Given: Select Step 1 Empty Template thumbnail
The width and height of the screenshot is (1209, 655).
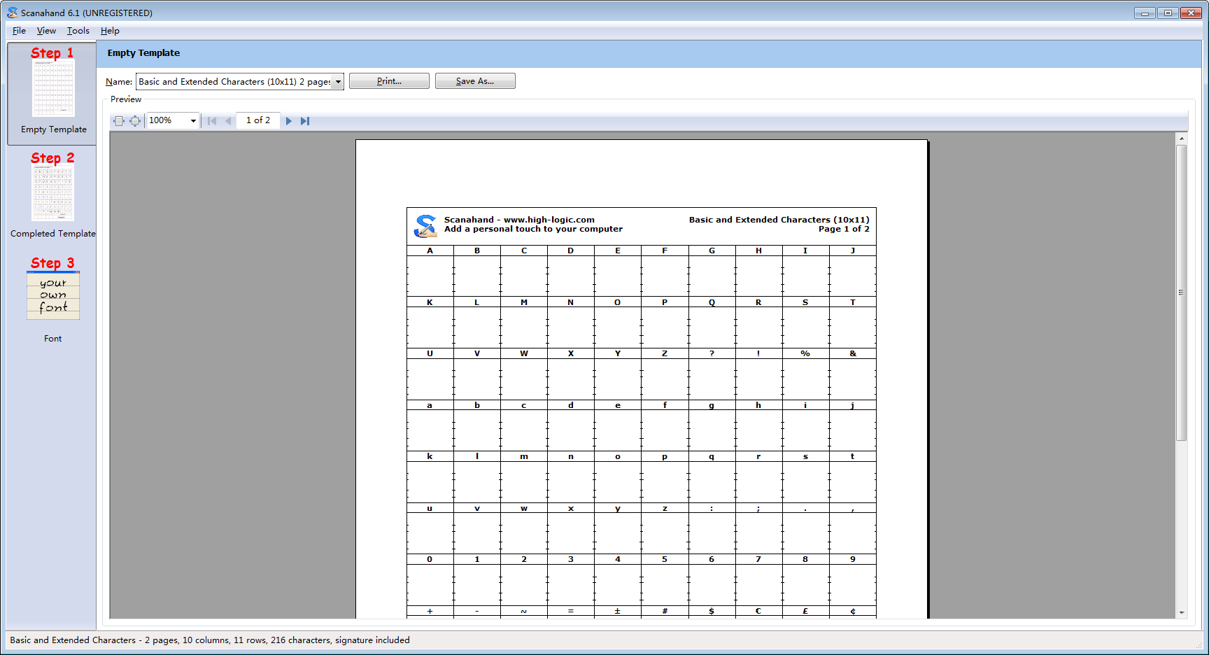Looking at the screenshot, I should pos(53,89).
